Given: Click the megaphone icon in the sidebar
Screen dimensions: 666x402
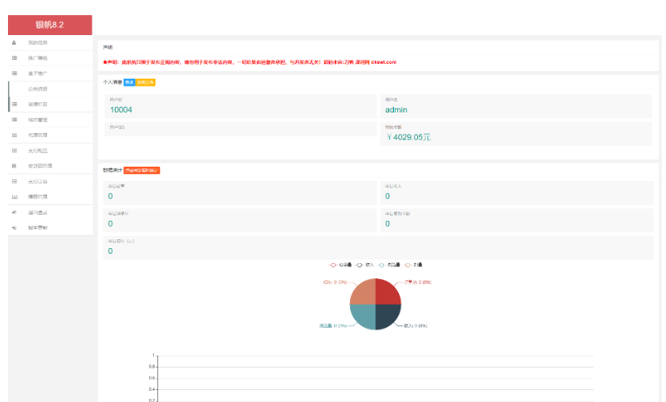Looking at the screenshot, I should click(14, 212).
